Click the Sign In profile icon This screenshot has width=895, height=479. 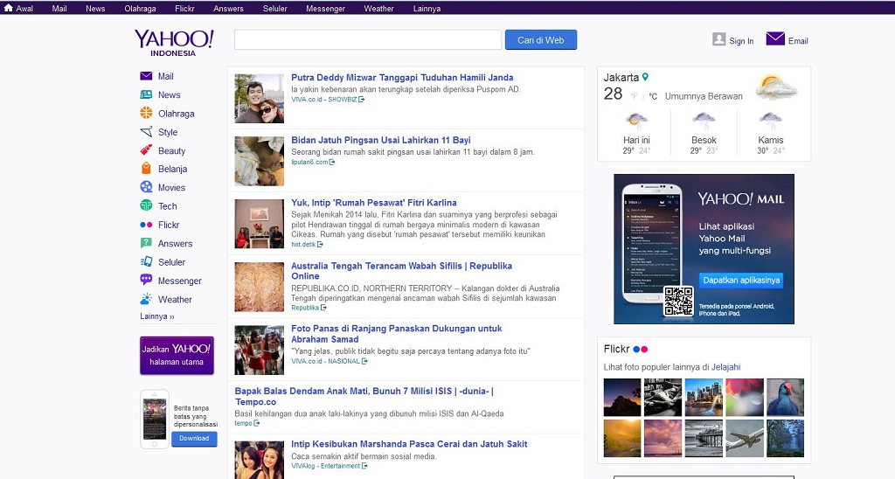(x=719, y=39)
